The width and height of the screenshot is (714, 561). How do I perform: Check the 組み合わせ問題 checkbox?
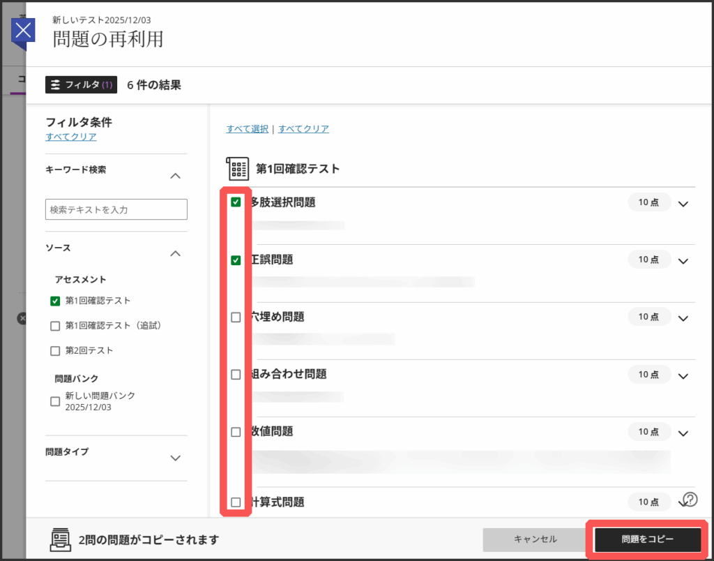click(x=236, y=375)
